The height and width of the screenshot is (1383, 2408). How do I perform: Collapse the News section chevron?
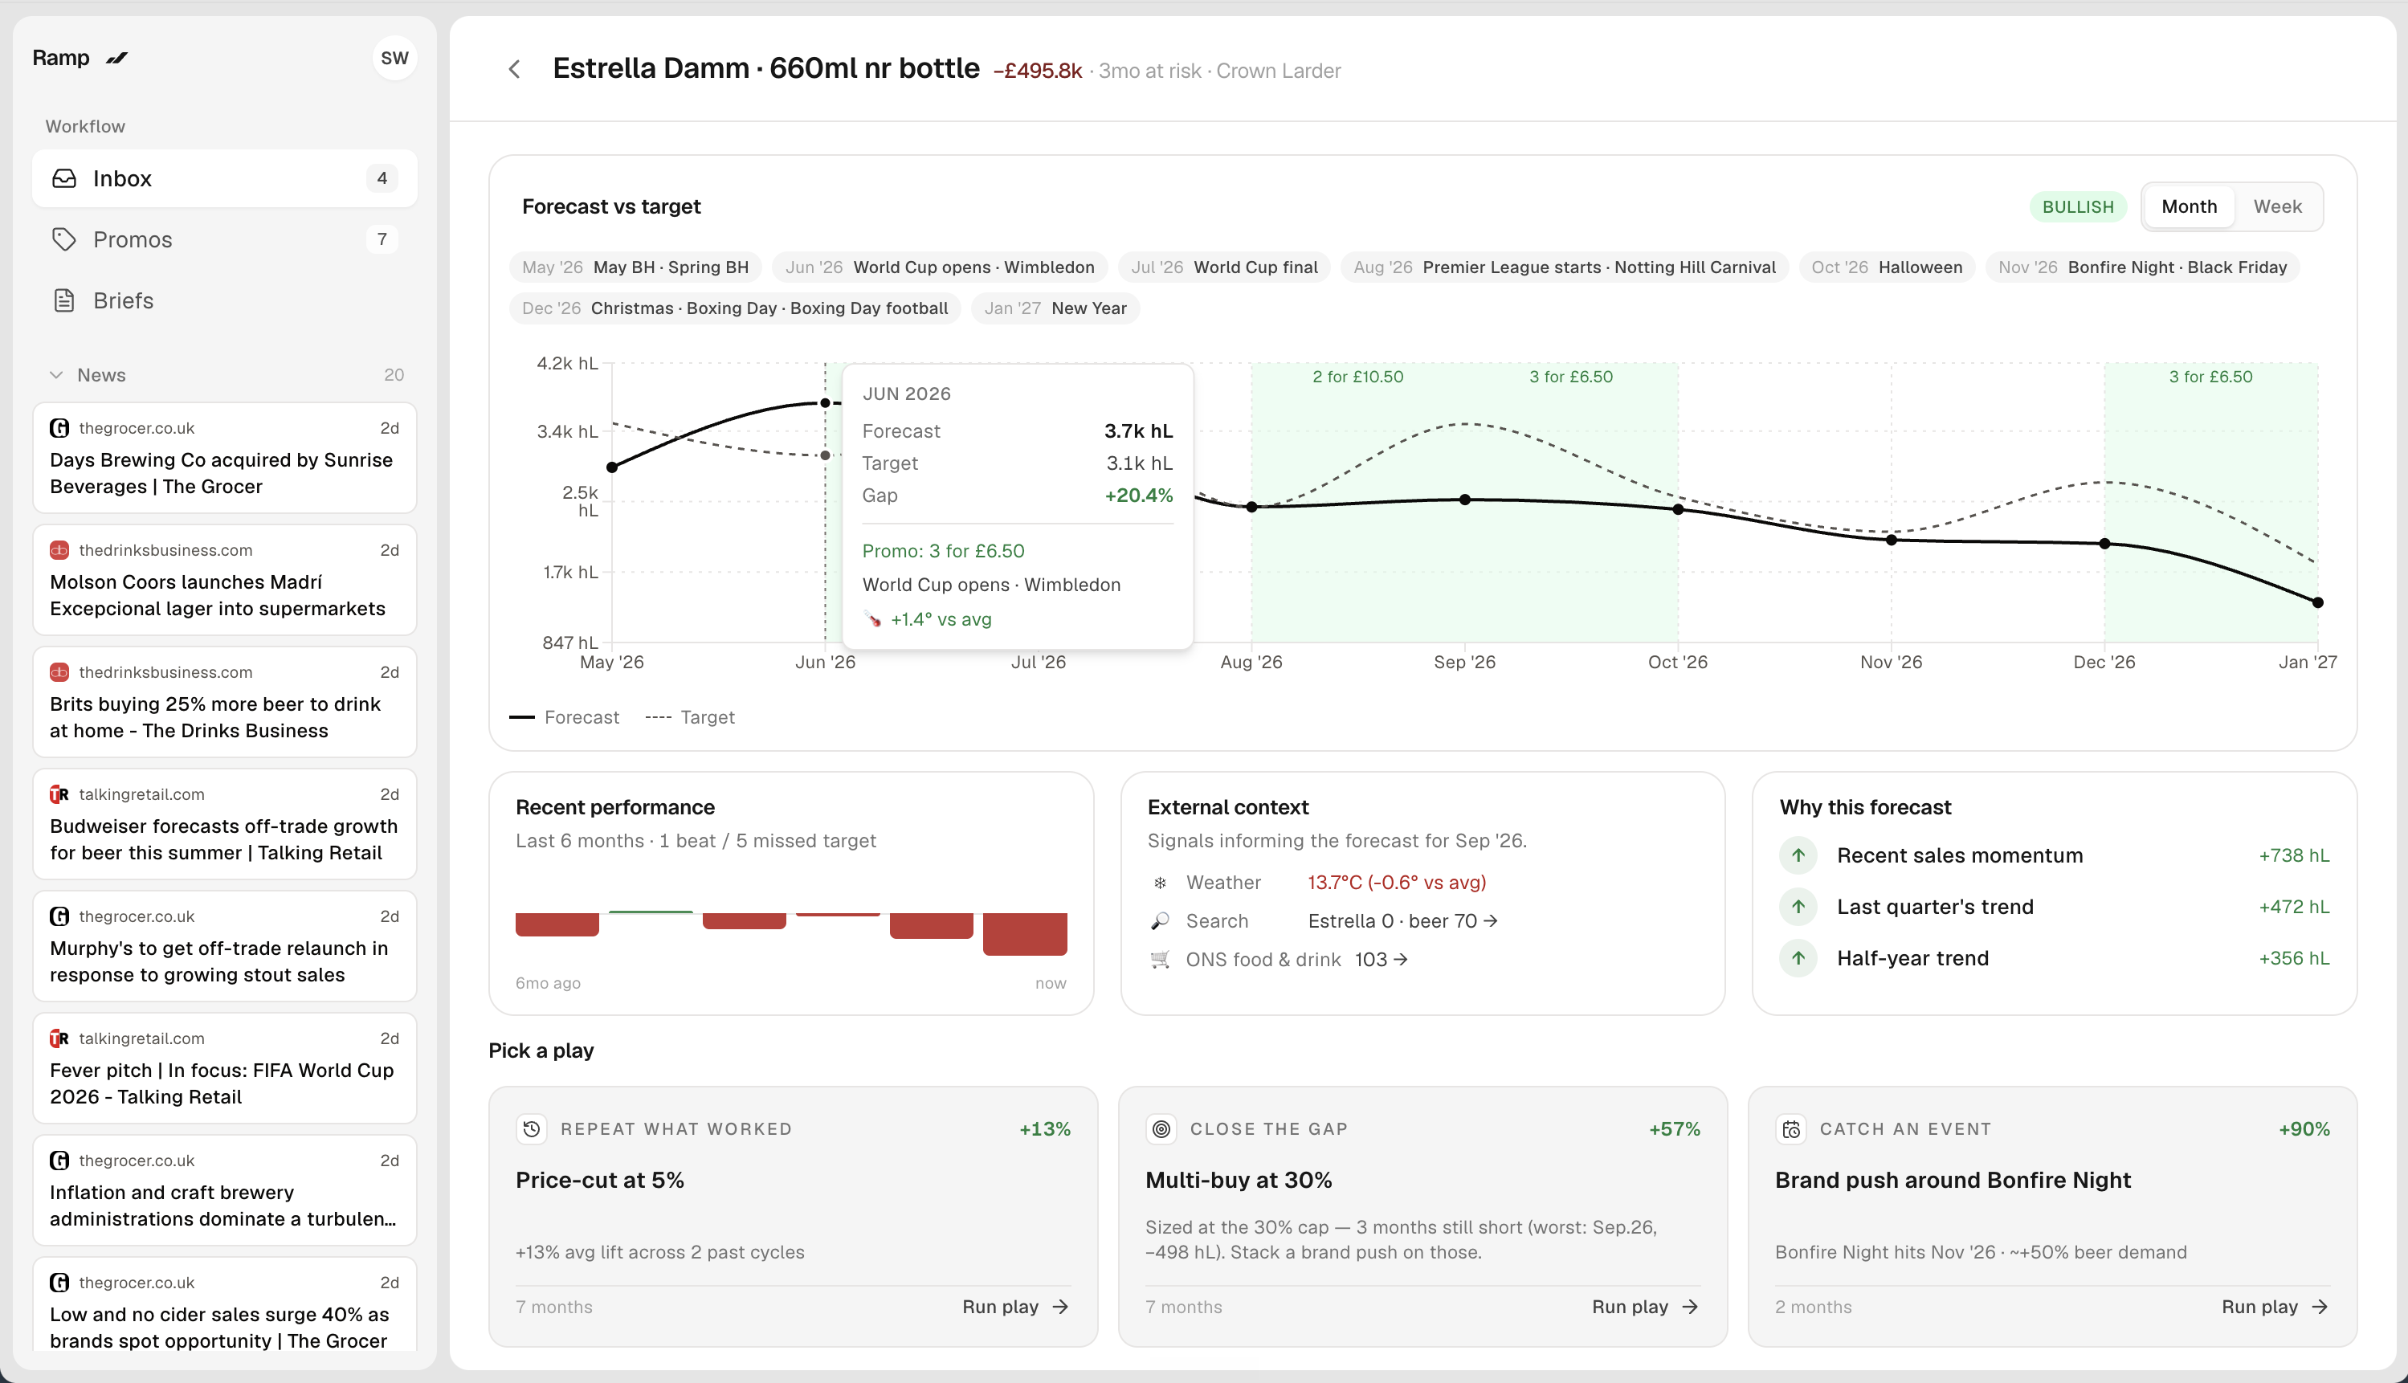pos(56,375)
